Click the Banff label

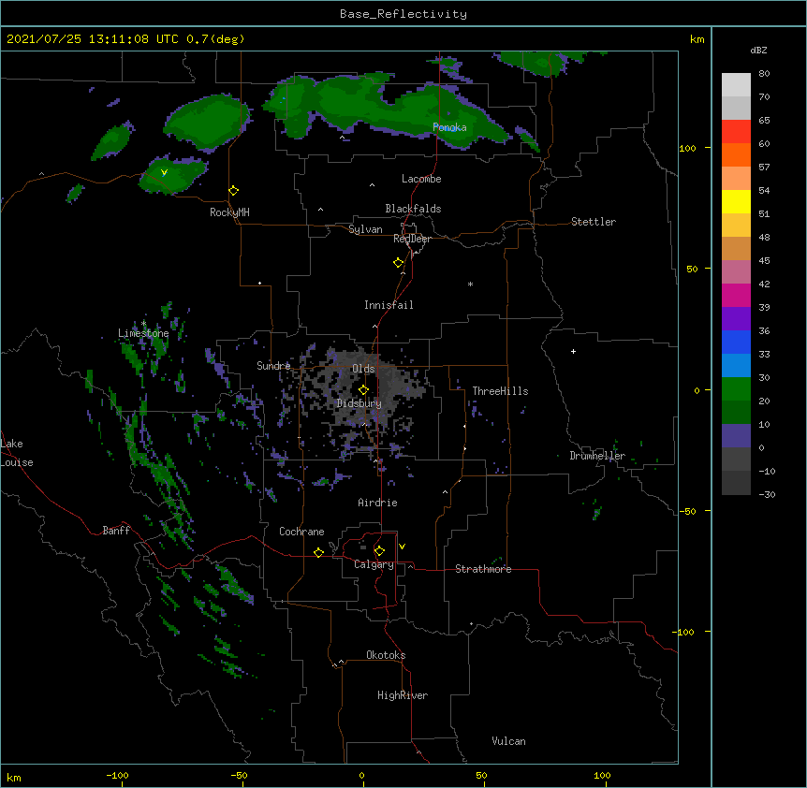116,531
